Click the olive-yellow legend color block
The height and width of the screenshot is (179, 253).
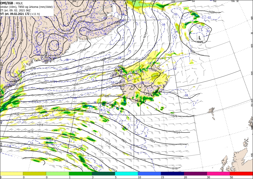34,173
